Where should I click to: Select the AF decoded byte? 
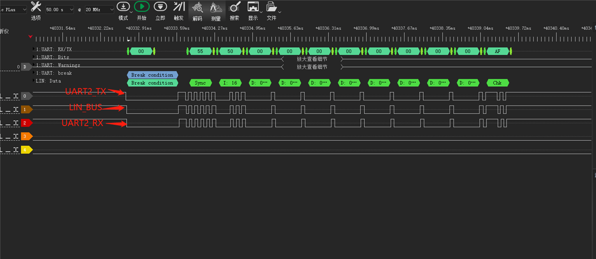click(x=497, y=51)
